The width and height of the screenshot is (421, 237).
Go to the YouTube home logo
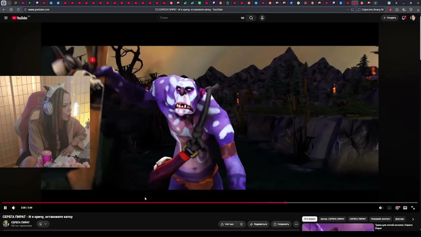click(x=20, y=18)
